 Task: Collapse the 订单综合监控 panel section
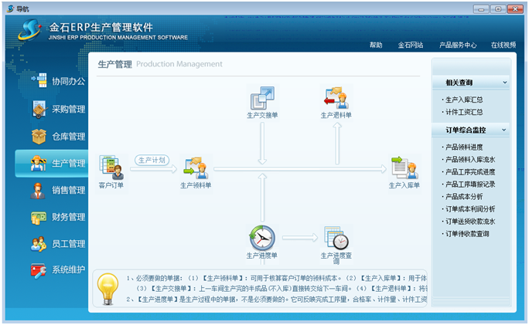(x=504, y=130)
